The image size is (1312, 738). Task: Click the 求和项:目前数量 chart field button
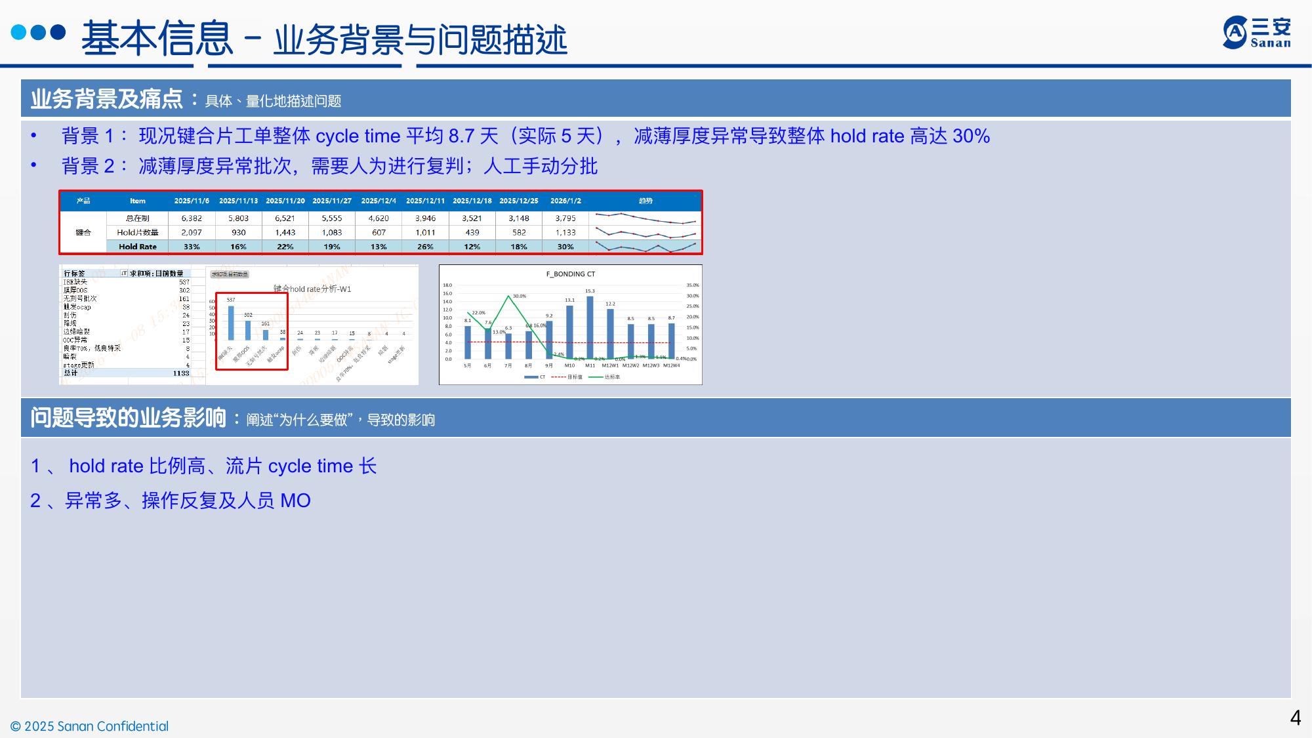click(x=230, y=274)
